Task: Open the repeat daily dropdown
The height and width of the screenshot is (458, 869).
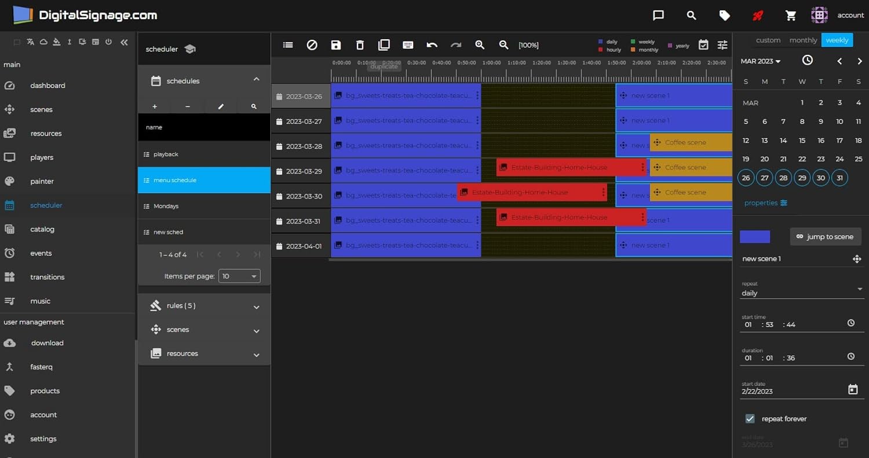Action: point(802,293)
